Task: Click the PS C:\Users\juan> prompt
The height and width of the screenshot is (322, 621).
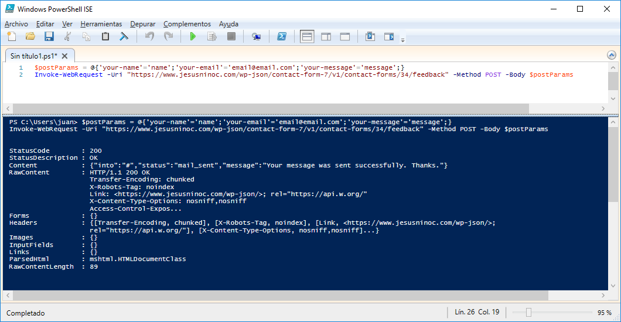Action: pyautogui.click(x=43, y=122)
